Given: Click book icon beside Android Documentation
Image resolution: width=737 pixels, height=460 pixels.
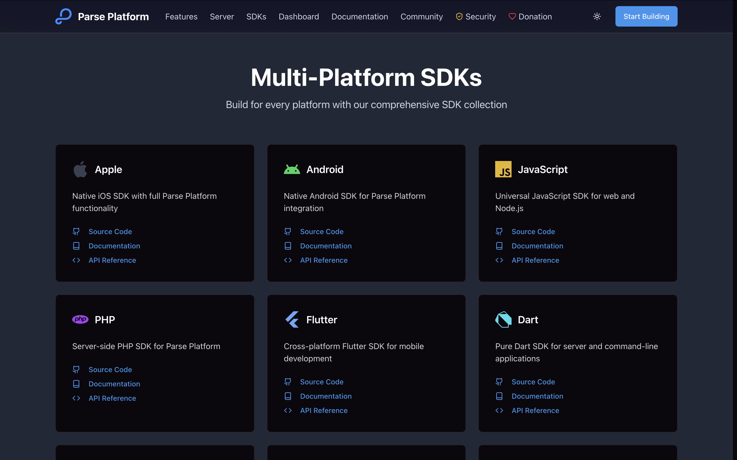Looking at the screenshot, I should pos(288,246).
